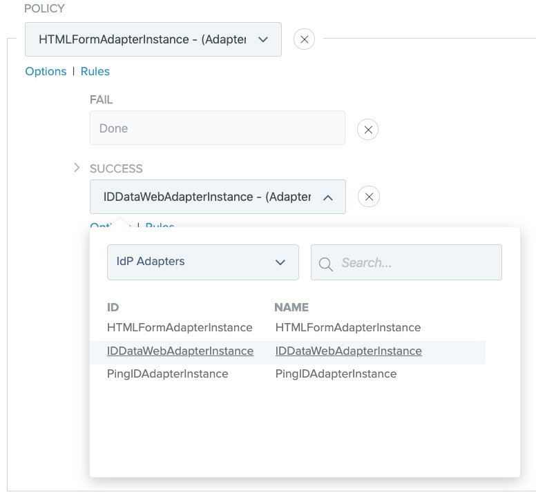Pick PingIDAdapterInstance in the NAME column
The image size is (536, 497).
pyautogui.click(x=336, y=373)
